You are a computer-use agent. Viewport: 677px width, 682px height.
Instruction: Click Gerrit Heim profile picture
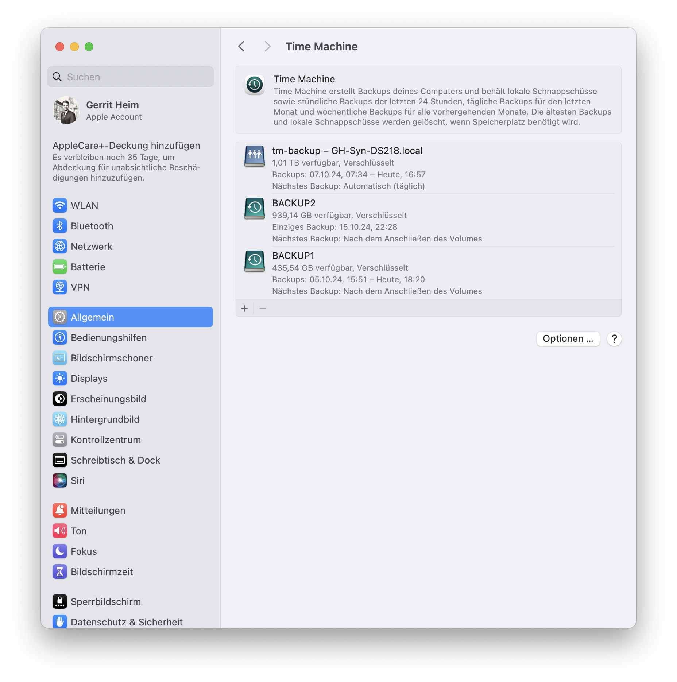[x=66, y=111]
